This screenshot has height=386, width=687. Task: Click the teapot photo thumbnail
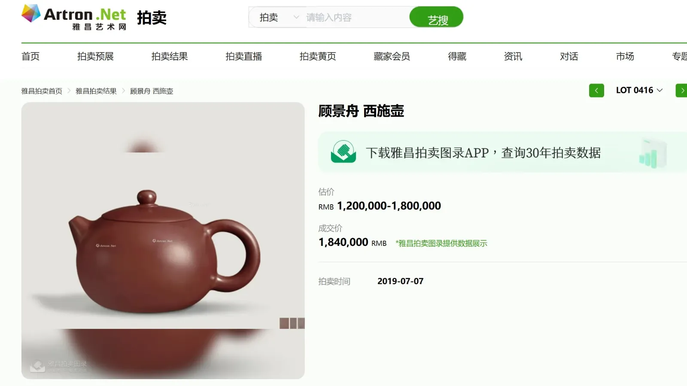click(163, 241)
